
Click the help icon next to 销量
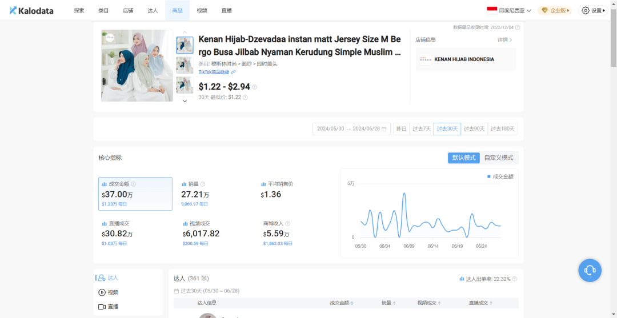[x=203, y=184]
